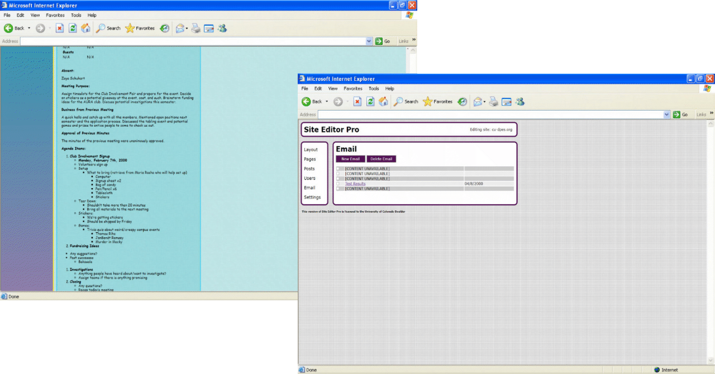Expand Links chevron in Site Editor Pro window
This screenshot has width=715, height=374.
[712, 113]
